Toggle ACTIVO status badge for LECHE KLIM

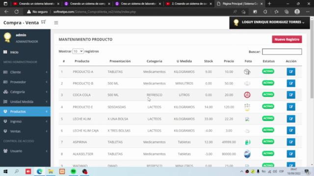click(268, 118)
